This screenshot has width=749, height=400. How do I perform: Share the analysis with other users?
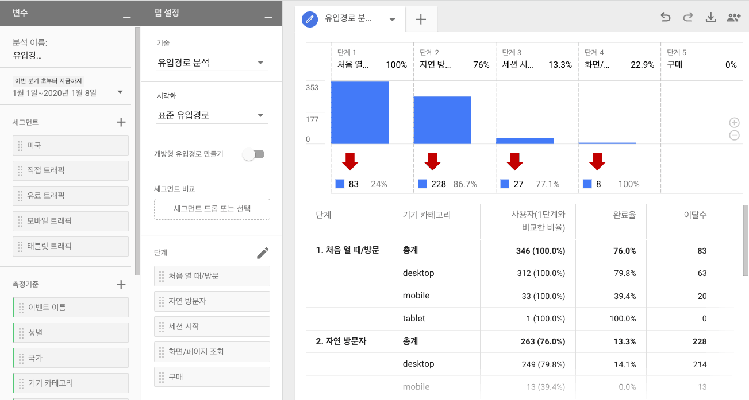point(733,17)
